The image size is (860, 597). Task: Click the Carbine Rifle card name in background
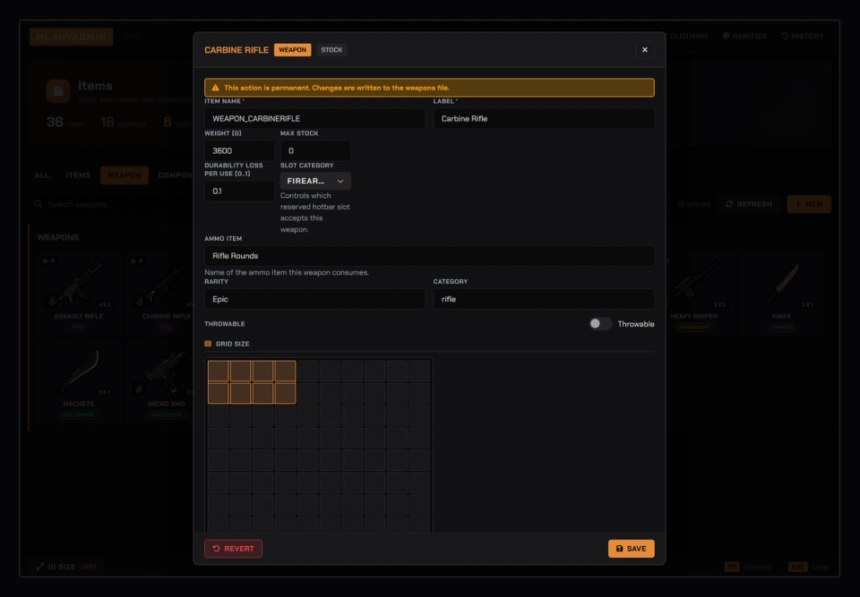tap(167, 316)
